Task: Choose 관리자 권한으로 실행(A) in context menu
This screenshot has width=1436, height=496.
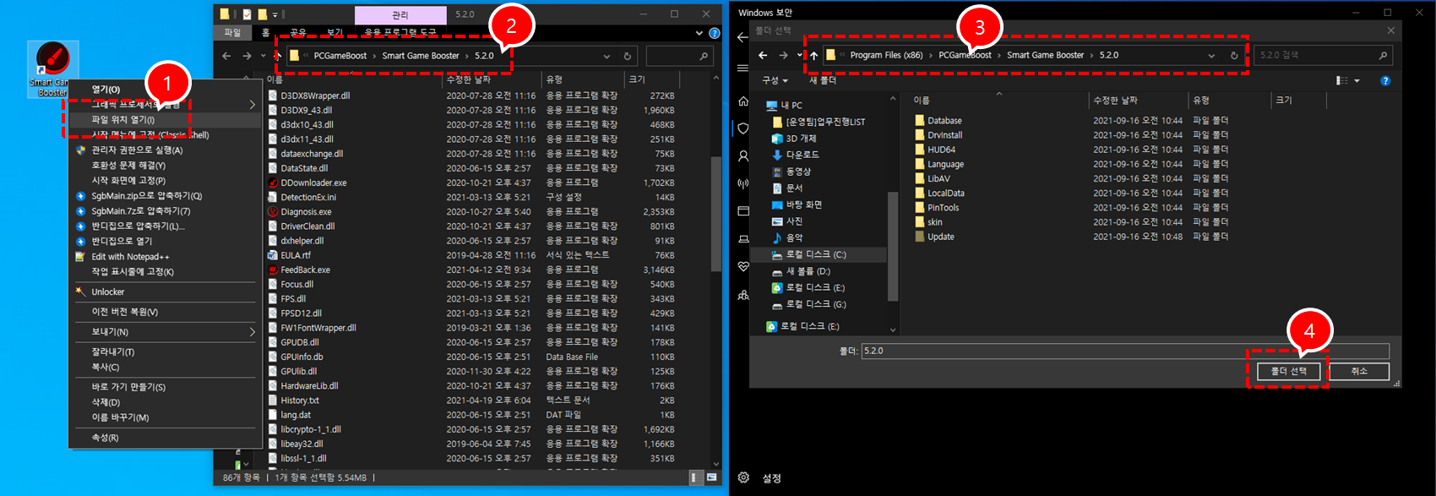Action: [x=163, y=150]
